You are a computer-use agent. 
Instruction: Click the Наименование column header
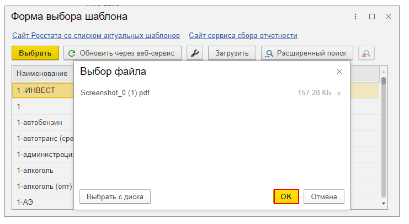42,74
